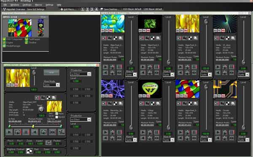Screen dimensions: 253x157
Task: Click play in the Layer window
Action: point(9,132)
